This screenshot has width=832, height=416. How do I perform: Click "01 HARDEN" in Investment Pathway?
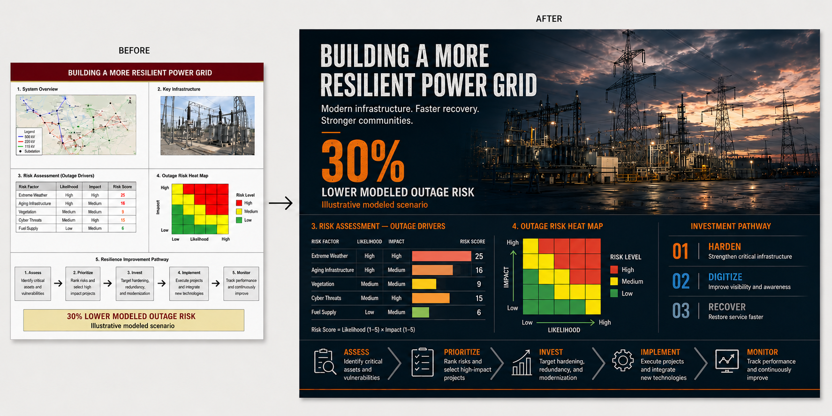click(x=732, y=251)
